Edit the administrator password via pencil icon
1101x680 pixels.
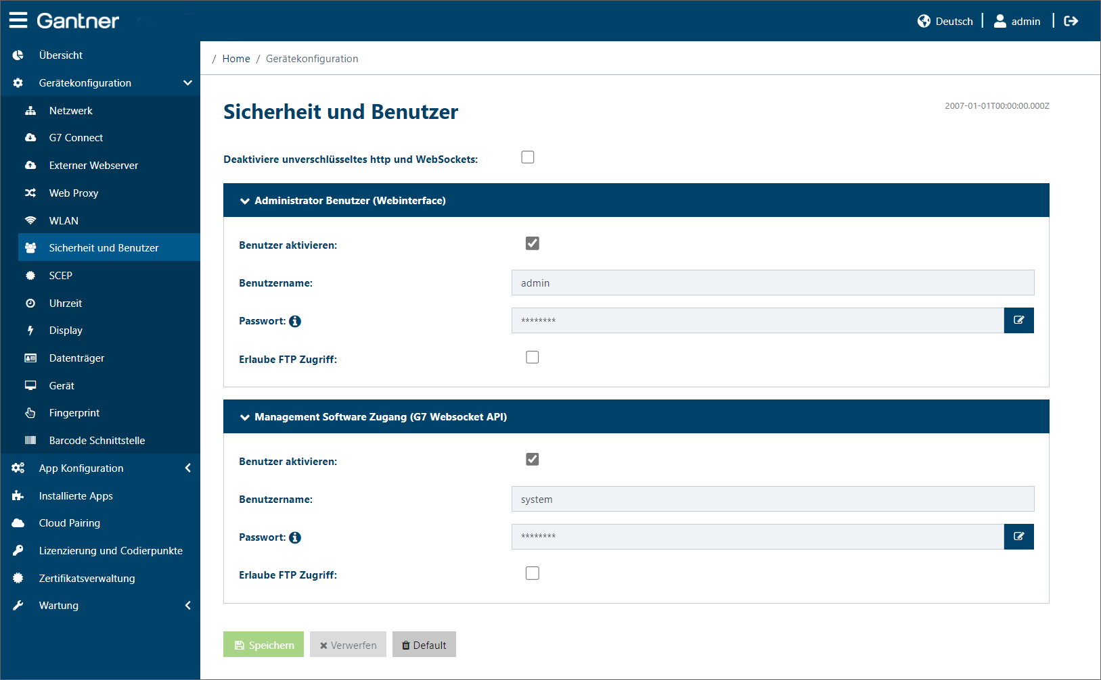point(1019,320)
